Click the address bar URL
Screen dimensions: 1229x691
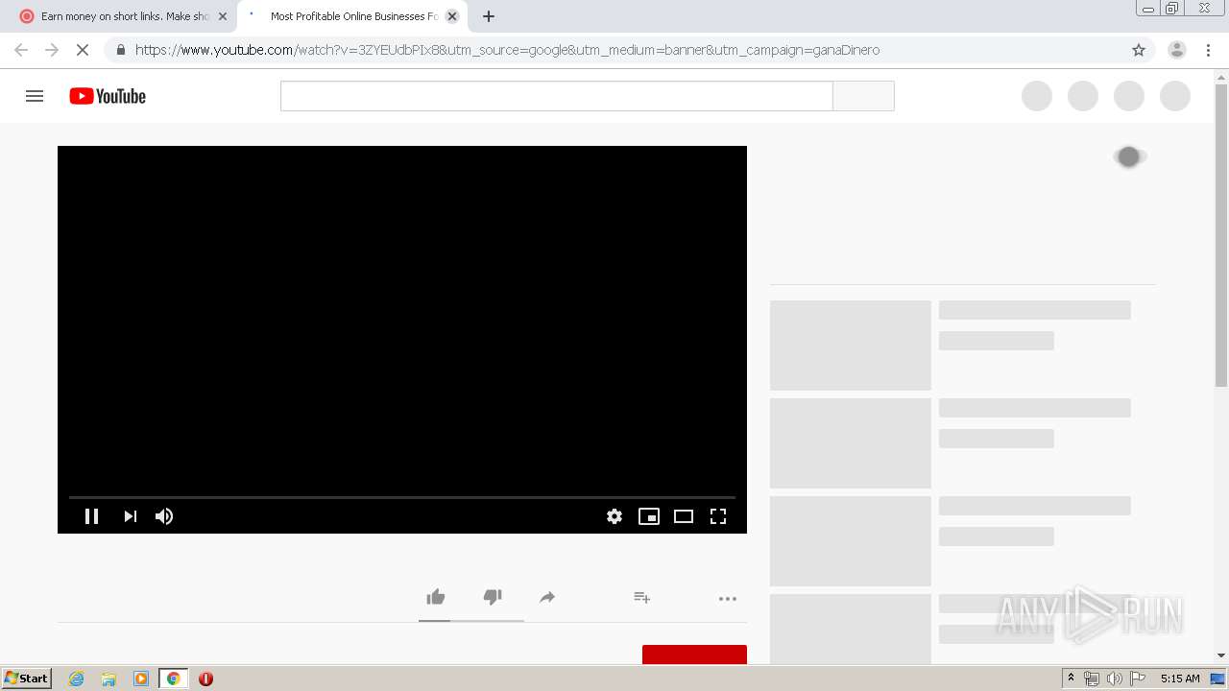[507, 50]
